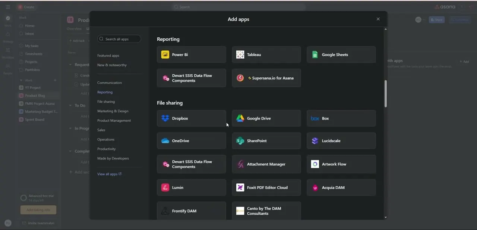
Task: Go to Featured apps category
Action: [x=108, y=56]
